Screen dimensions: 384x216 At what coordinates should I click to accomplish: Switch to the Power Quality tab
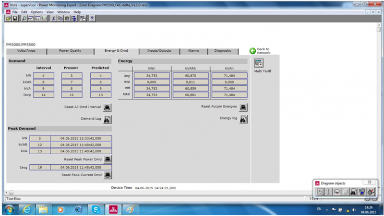70,51
